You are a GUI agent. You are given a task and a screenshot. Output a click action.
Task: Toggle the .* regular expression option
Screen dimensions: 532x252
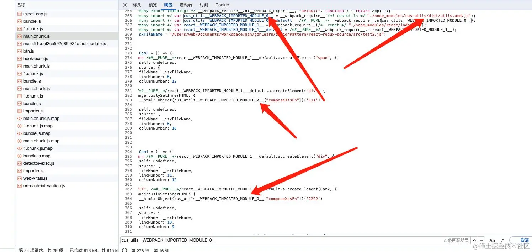[x=502, y=241]
